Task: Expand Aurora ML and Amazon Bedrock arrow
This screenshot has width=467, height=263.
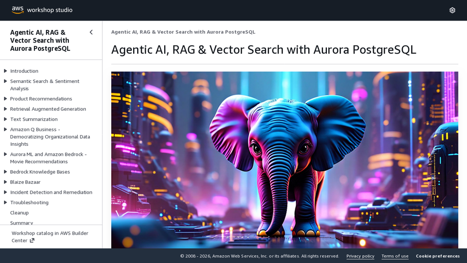Action: [5, 154]
